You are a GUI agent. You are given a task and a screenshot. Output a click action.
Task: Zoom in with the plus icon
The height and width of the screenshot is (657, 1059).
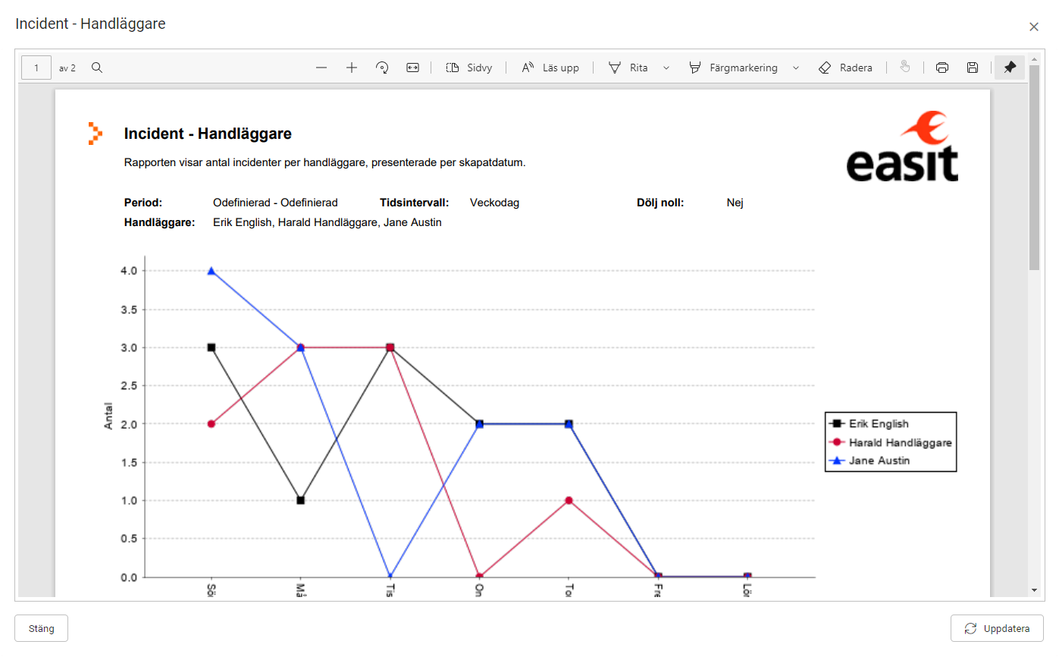(352, 68)
